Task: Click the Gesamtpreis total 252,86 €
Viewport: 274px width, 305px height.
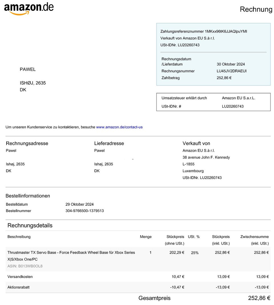Action: point(259,298)
